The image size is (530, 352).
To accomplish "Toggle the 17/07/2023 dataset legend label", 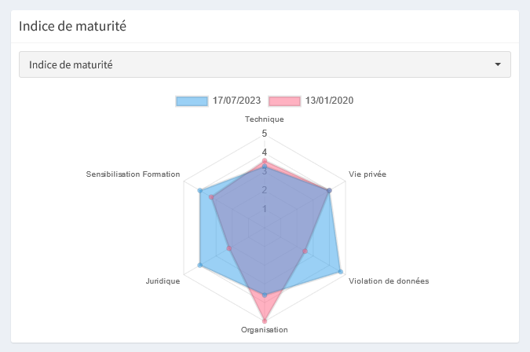I will click(236, 101).
